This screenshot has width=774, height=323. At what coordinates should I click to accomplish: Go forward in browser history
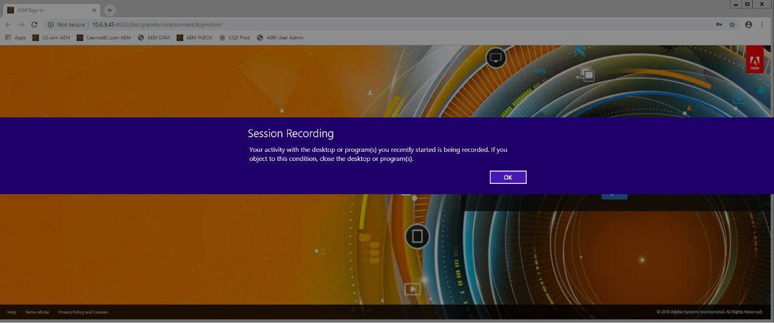[21, 25]
